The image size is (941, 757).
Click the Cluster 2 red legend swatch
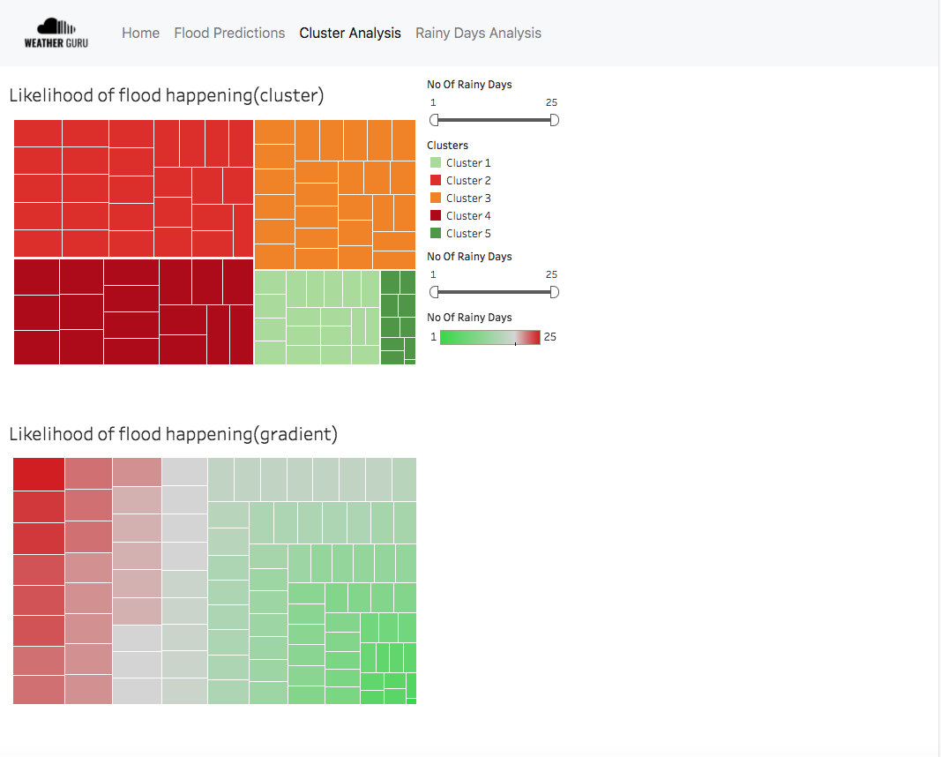point(436,181)
